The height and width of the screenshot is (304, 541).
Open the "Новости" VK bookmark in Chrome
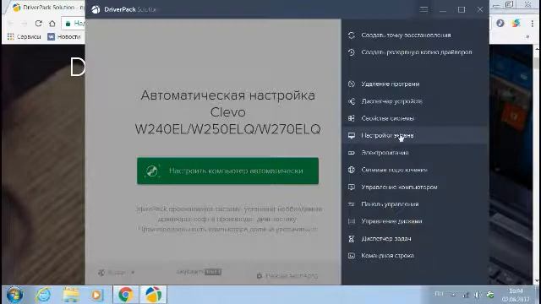click(x=64, y=36)
